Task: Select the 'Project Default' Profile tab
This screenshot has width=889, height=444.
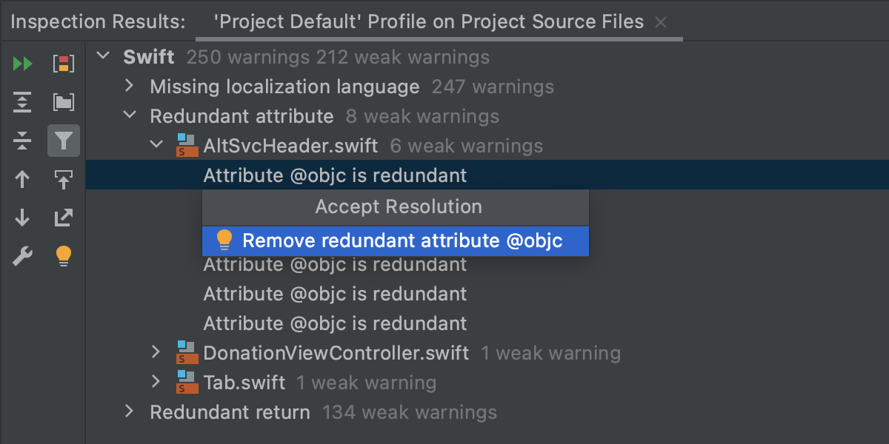Action: [428, 21]
